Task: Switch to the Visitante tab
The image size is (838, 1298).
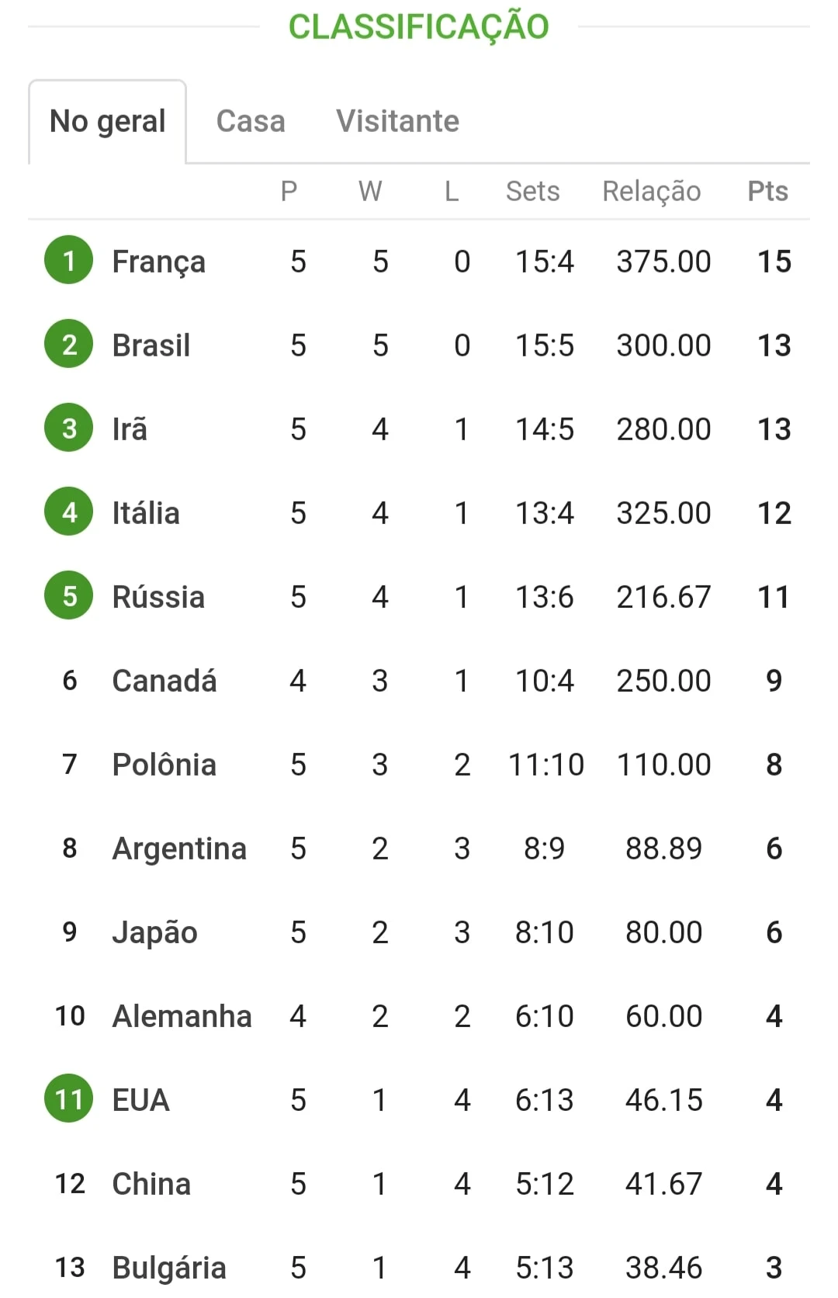Action: point(397,121)
